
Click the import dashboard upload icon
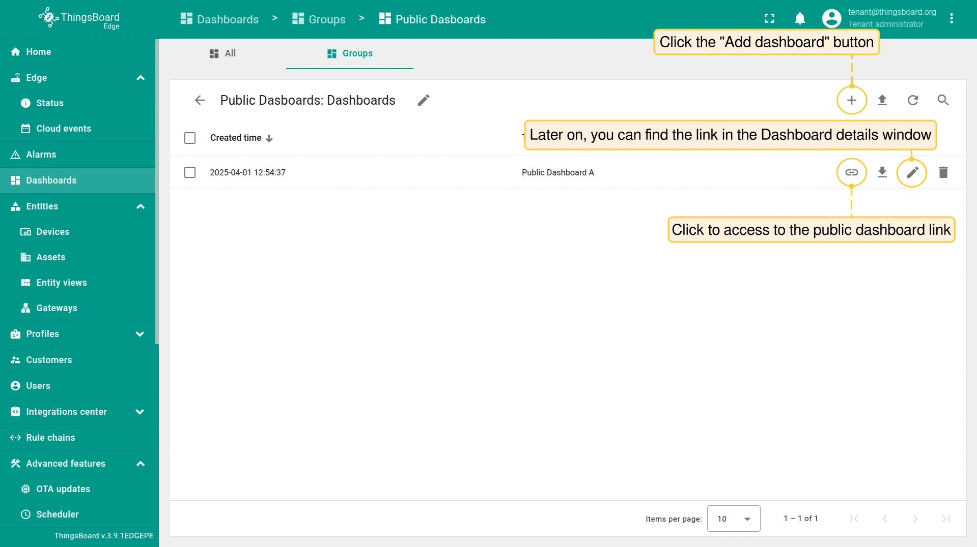[x=882, y=100]
